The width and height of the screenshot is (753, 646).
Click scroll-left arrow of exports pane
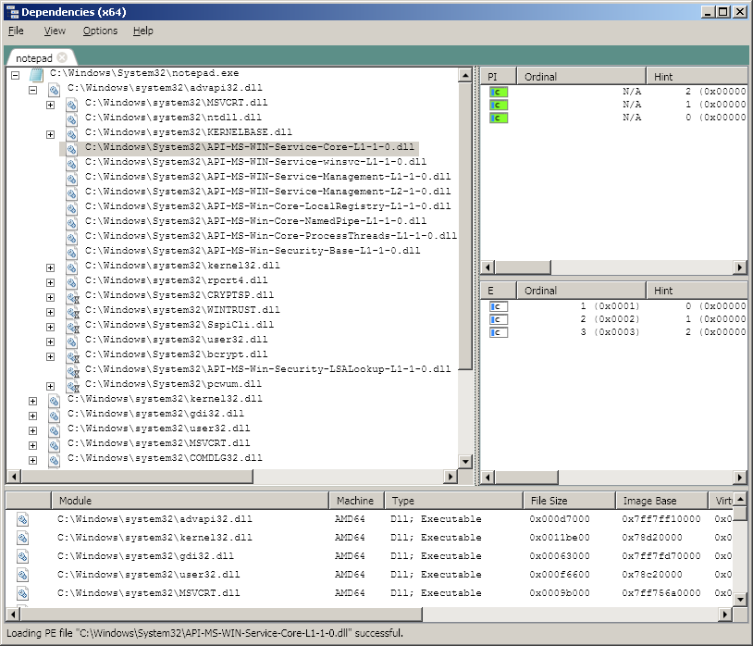488,478
